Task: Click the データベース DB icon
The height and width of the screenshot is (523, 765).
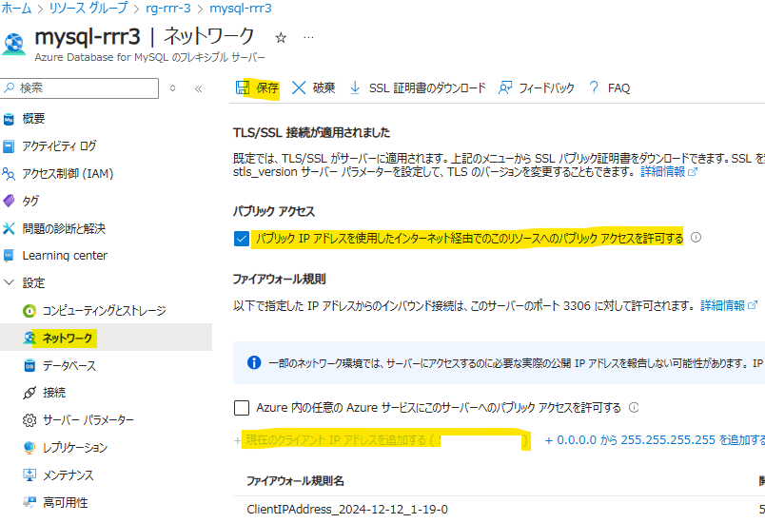Action: coord(29,365)
